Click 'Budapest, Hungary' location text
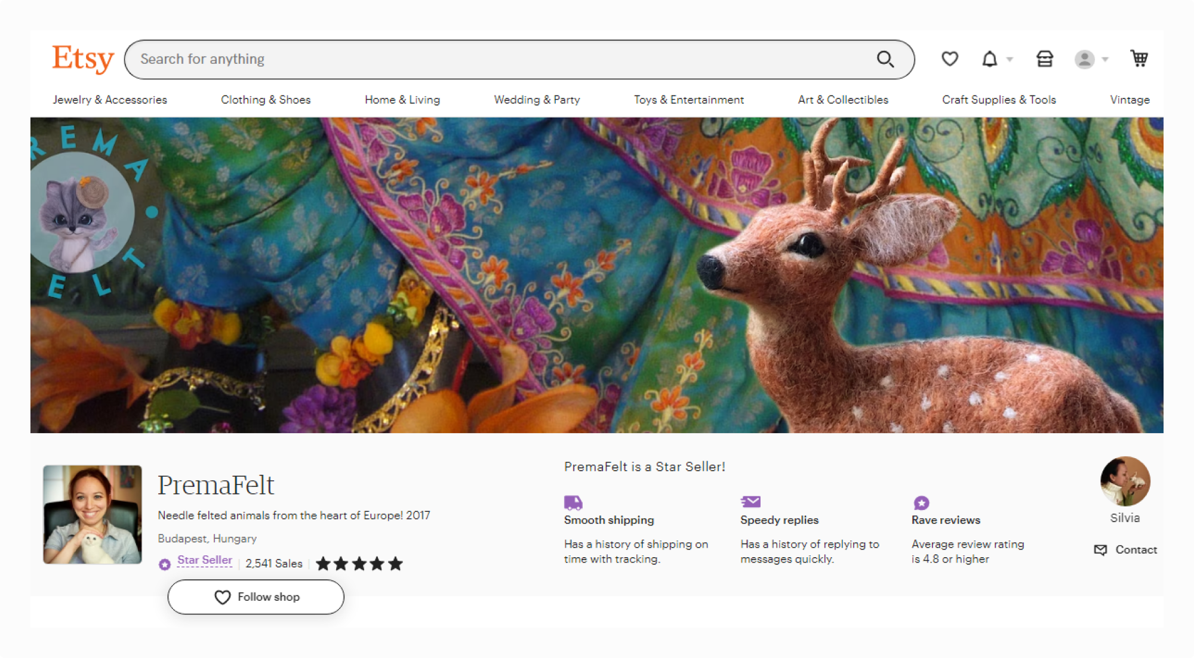The width and height of the screenshot is (1194, 658). pyautogui.click(x=207, y=538)
